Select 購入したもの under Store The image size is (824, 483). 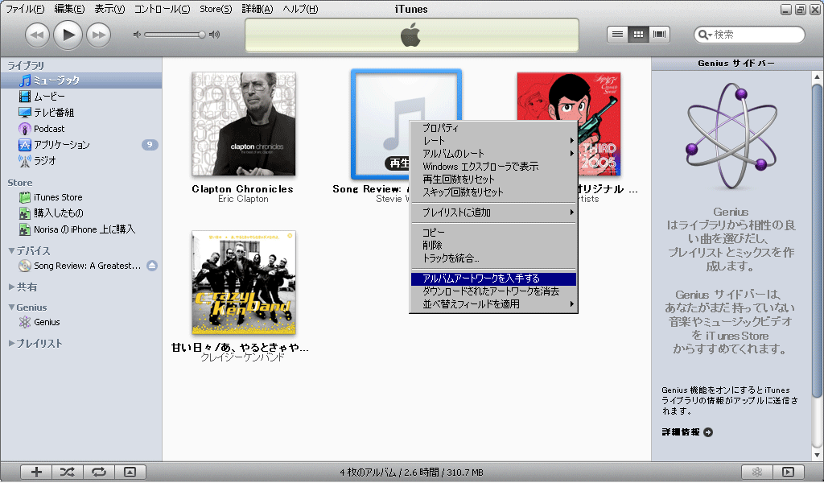click(81, 213)
